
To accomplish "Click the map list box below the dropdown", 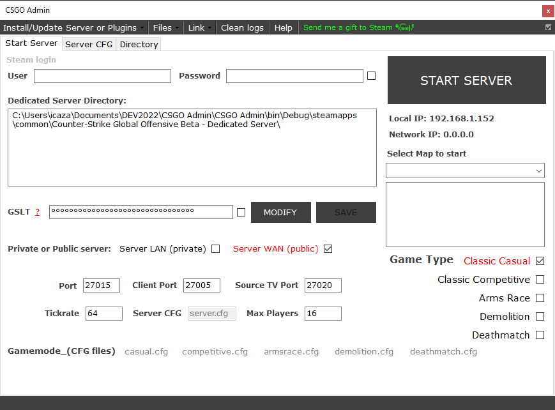I will pyautogui.click(x=465, y=215).
